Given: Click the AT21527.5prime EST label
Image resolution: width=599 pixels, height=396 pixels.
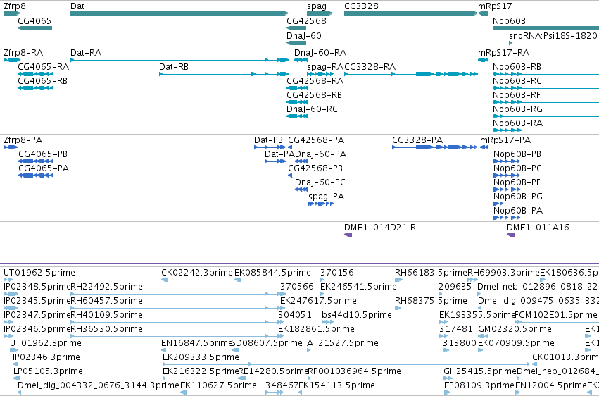Looking at the screenshot, I should (343, 343).
